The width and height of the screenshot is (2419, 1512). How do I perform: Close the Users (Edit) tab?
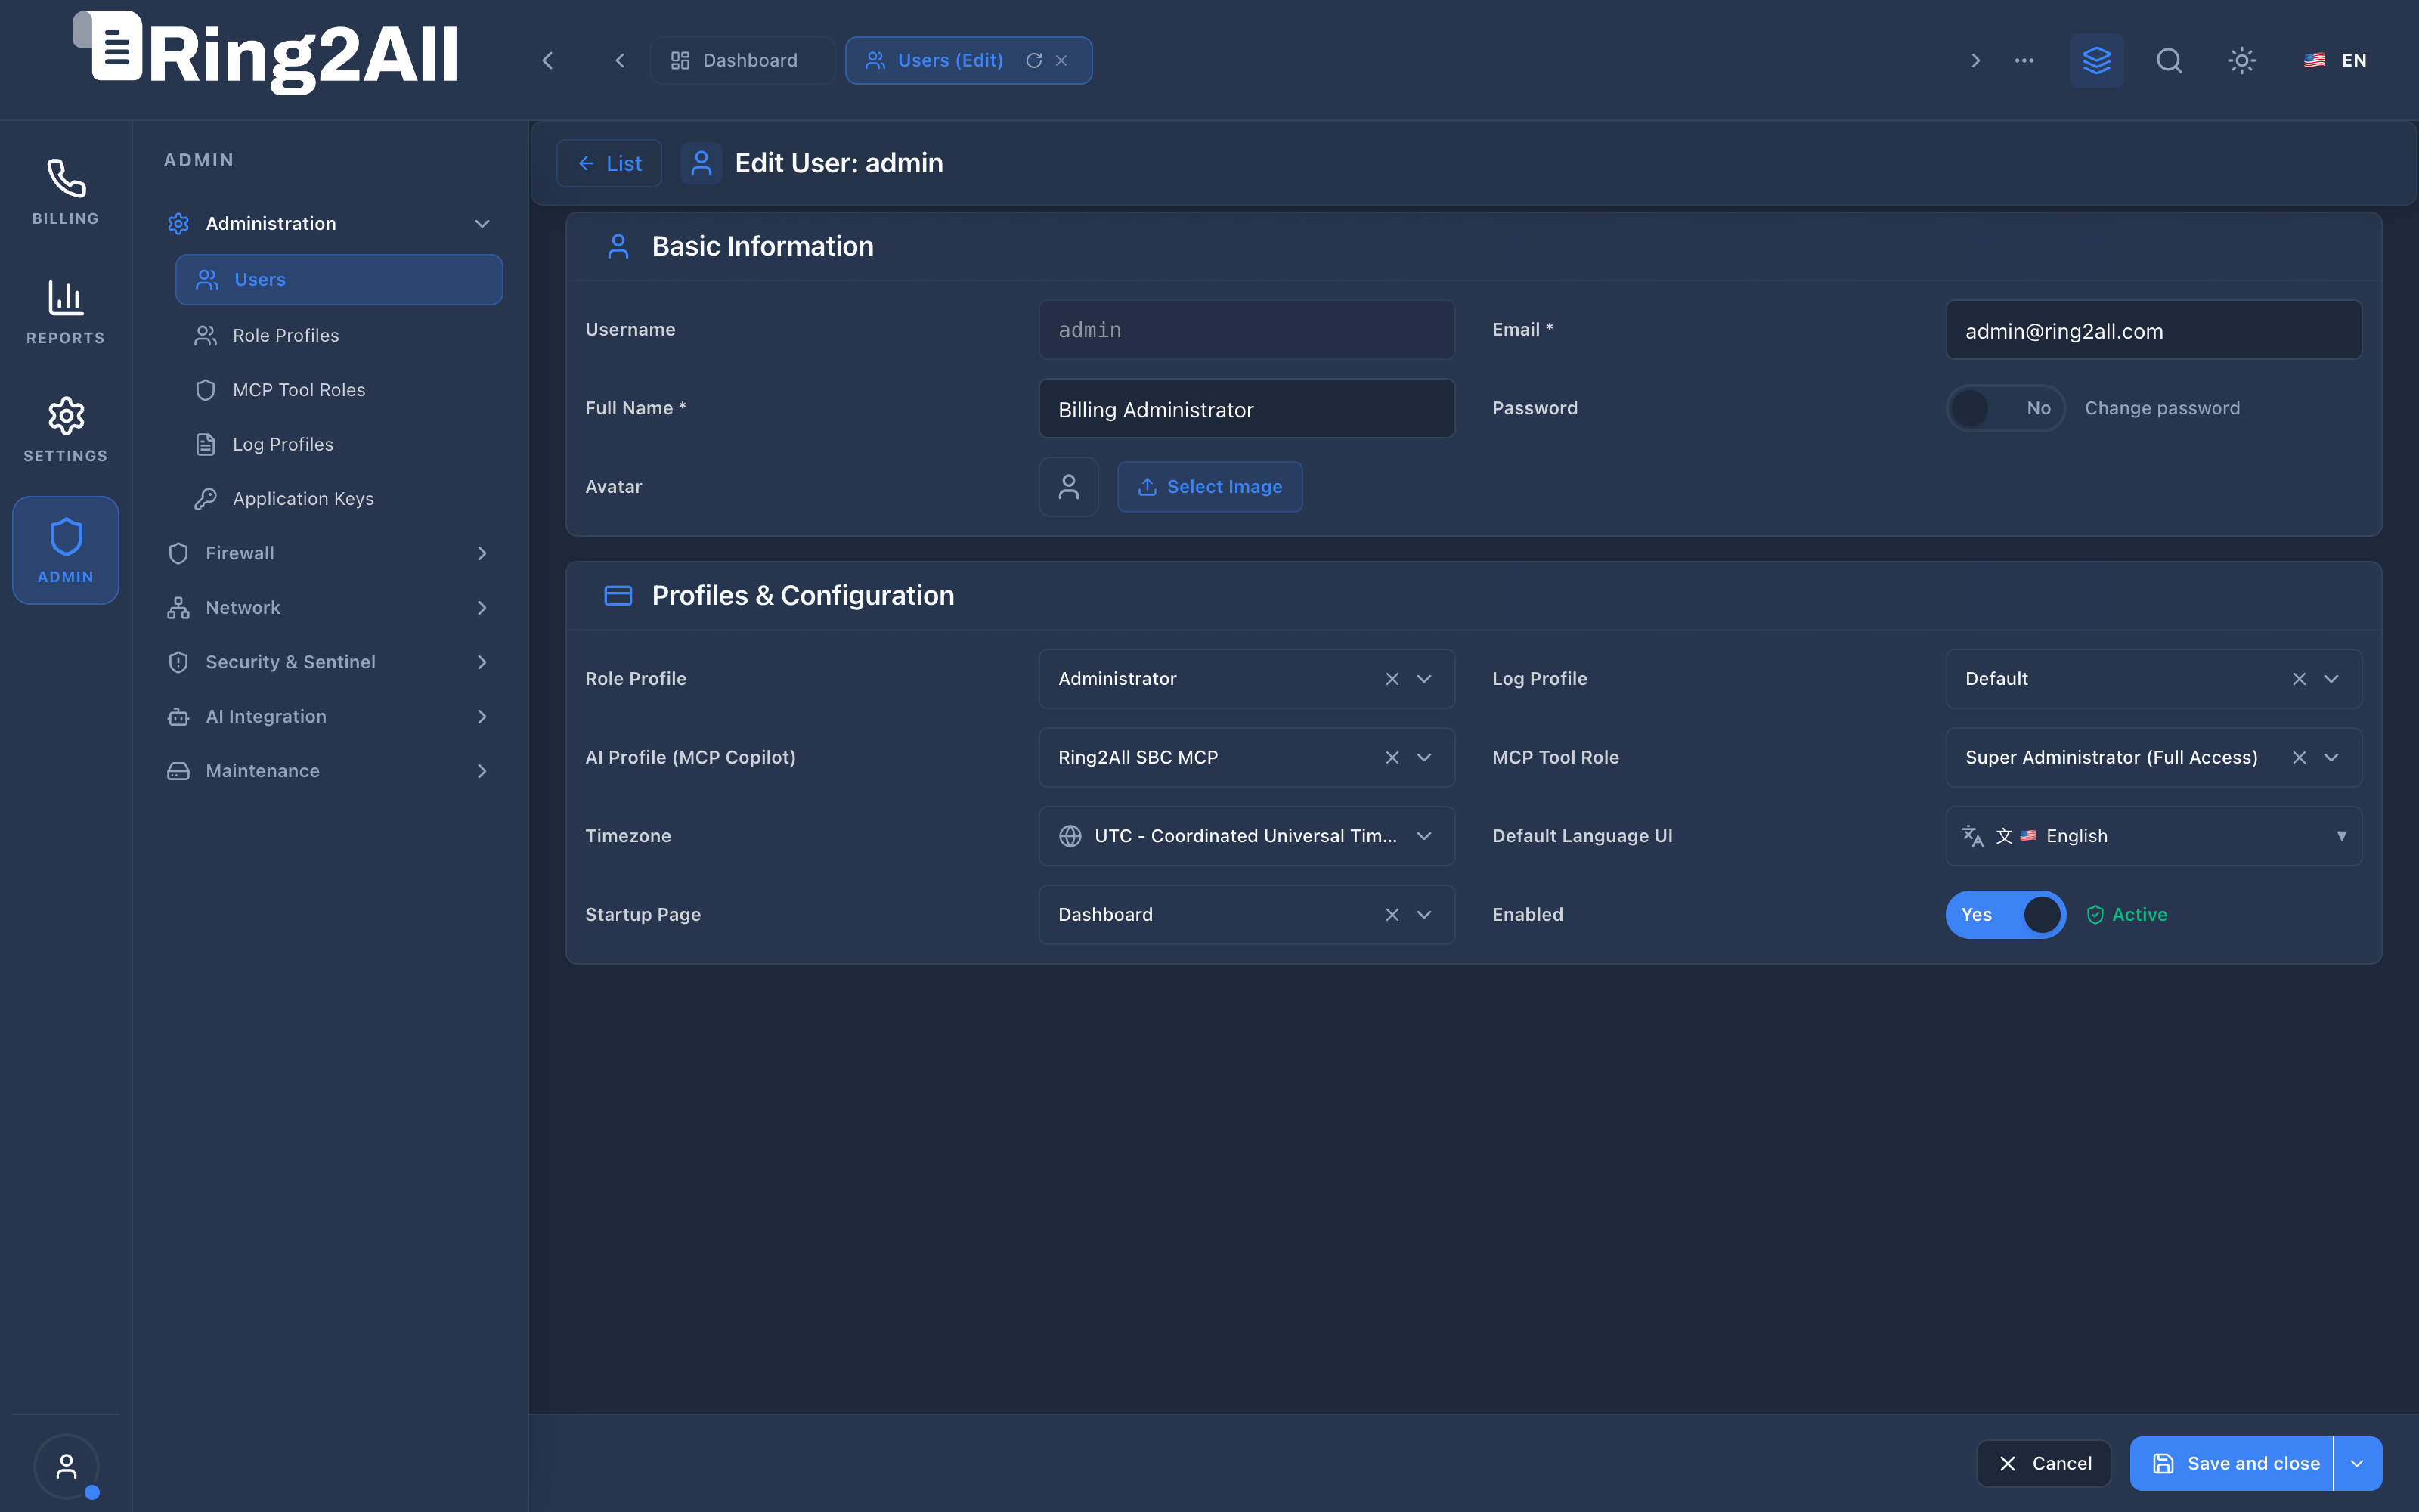pos(1061,60)
